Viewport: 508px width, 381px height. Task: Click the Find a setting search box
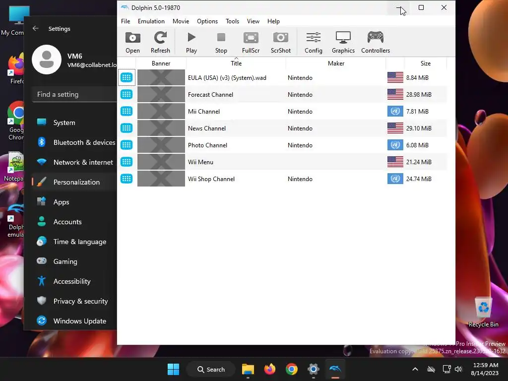74,94
